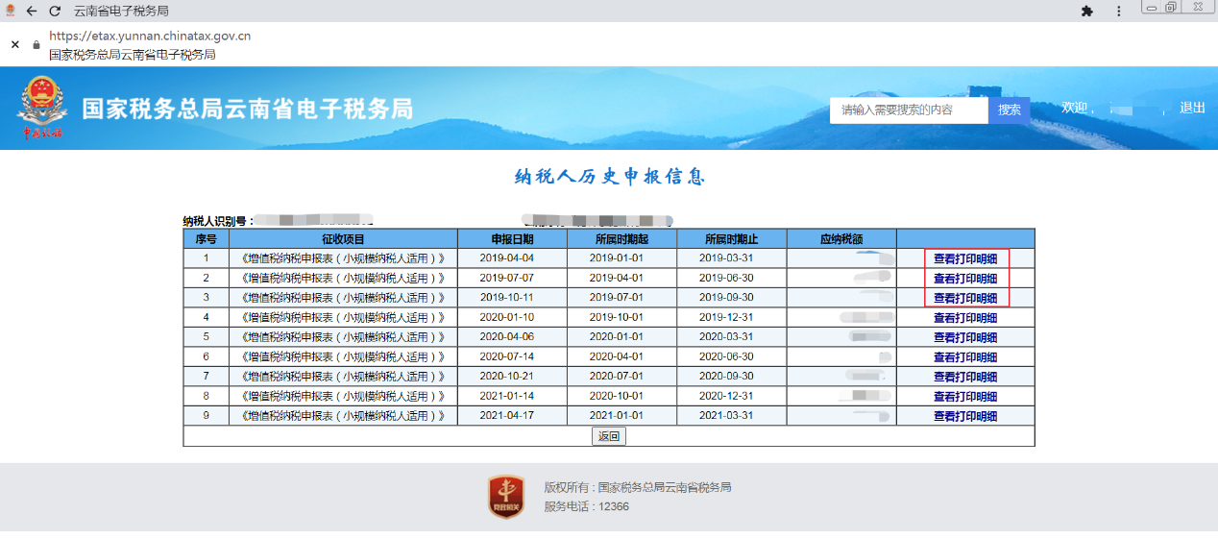
Task: Click the padlock site security icon
Action: pyautogui.click(x=37, y=44)
